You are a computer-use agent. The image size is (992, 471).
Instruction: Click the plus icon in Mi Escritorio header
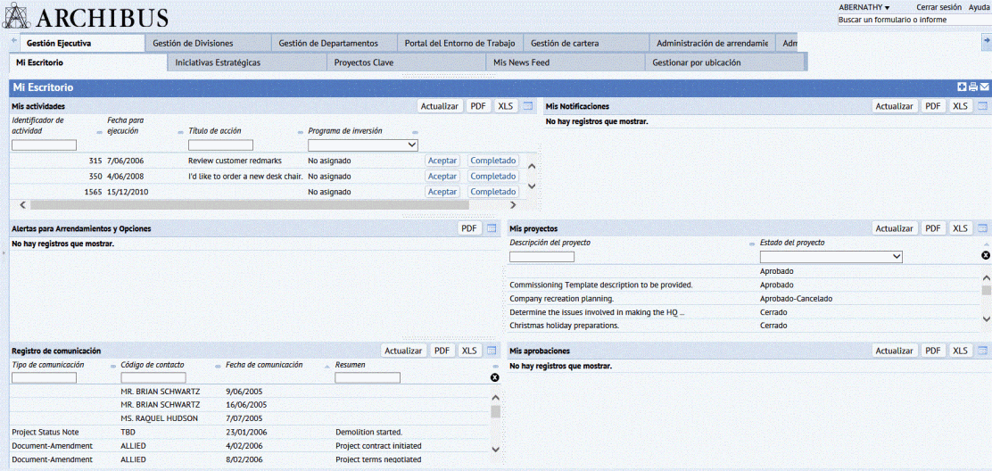[962, 87]
